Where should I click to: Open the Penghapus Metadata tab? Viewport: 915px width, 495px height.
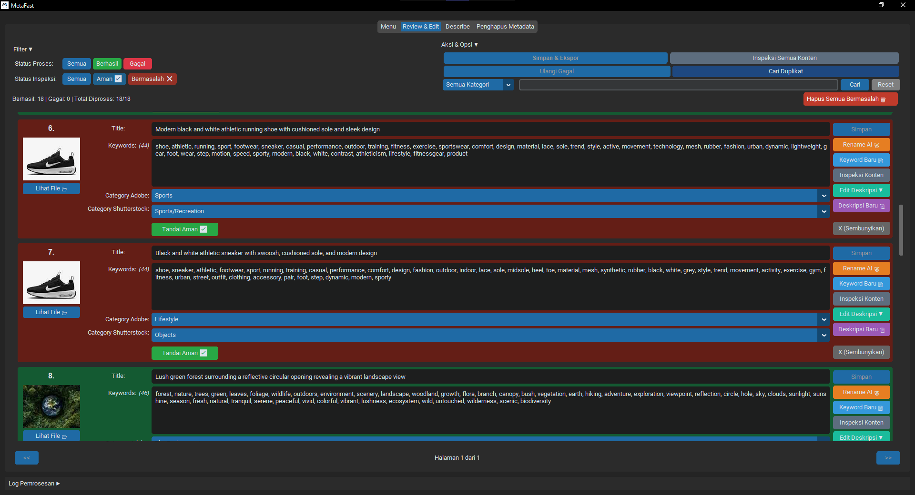(x=505, y=27)
